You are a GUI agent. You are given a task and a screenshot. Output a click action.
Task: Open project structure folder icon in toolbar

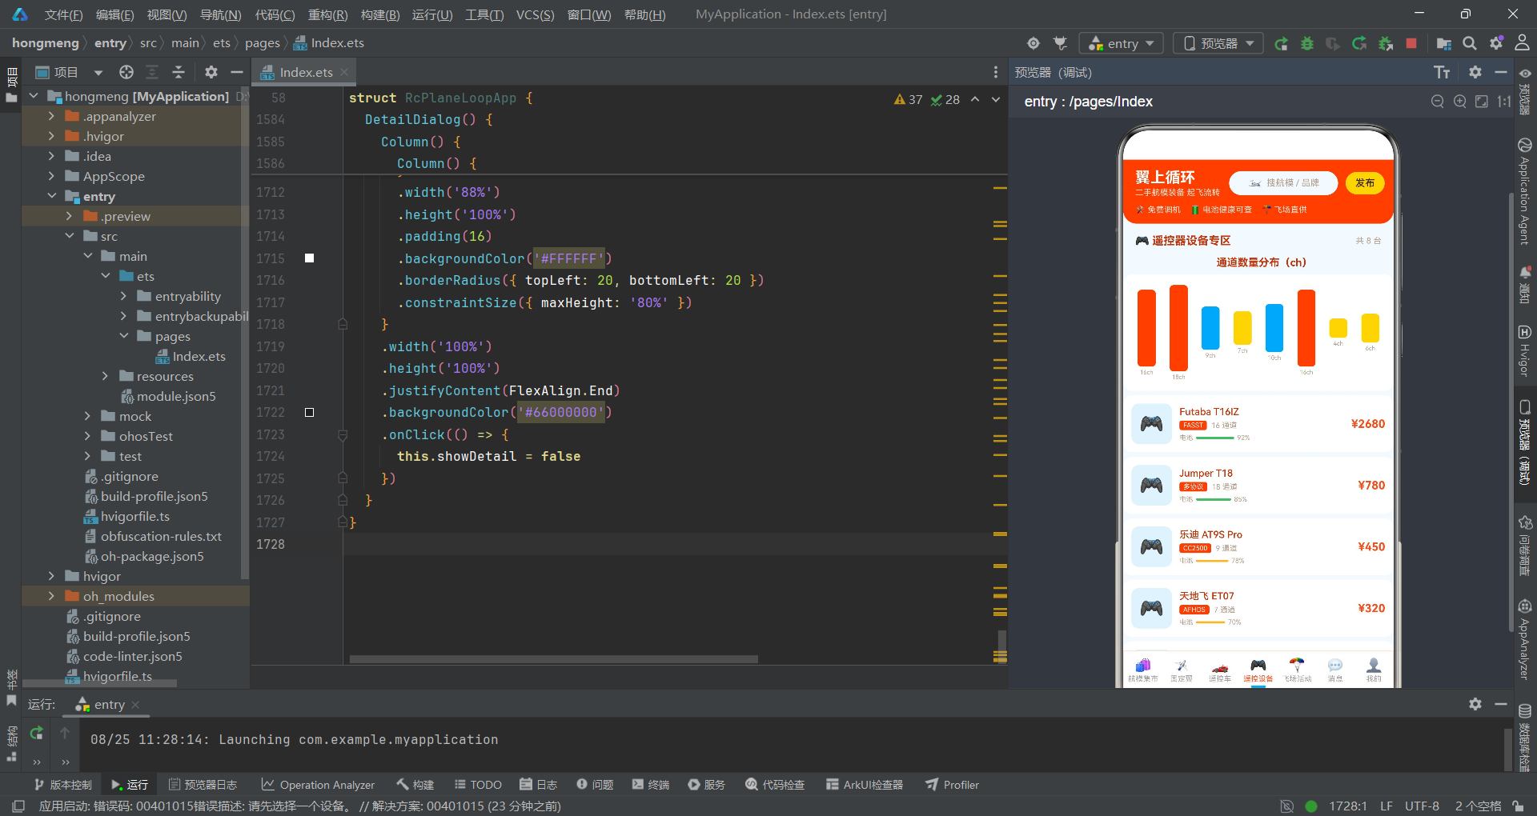click(1444, 43)
